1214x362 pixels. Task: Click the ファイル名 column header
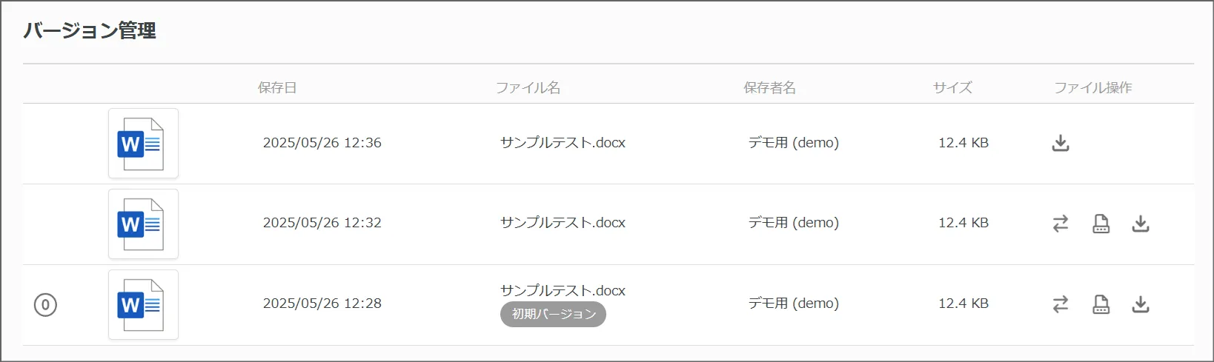[528, 88]
